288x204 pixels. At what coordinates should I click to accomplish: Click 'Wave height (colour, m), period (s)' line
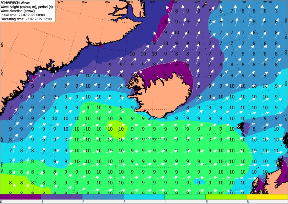click(27, 7)
